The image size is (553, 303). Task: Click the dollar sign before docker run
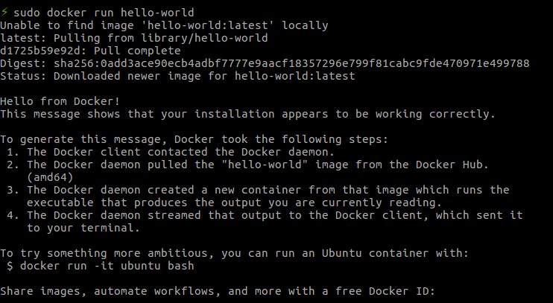tap(10, 266)
